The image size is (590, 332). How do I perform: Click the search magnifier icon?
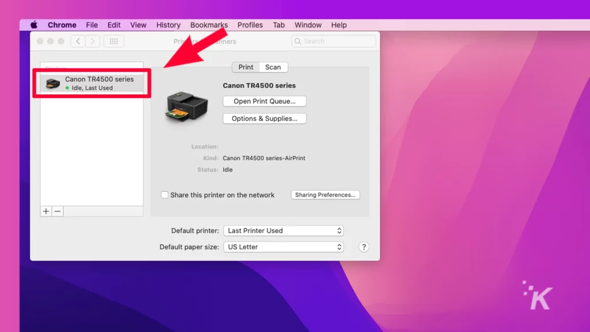pyautogui.click(x=298, y=41)
